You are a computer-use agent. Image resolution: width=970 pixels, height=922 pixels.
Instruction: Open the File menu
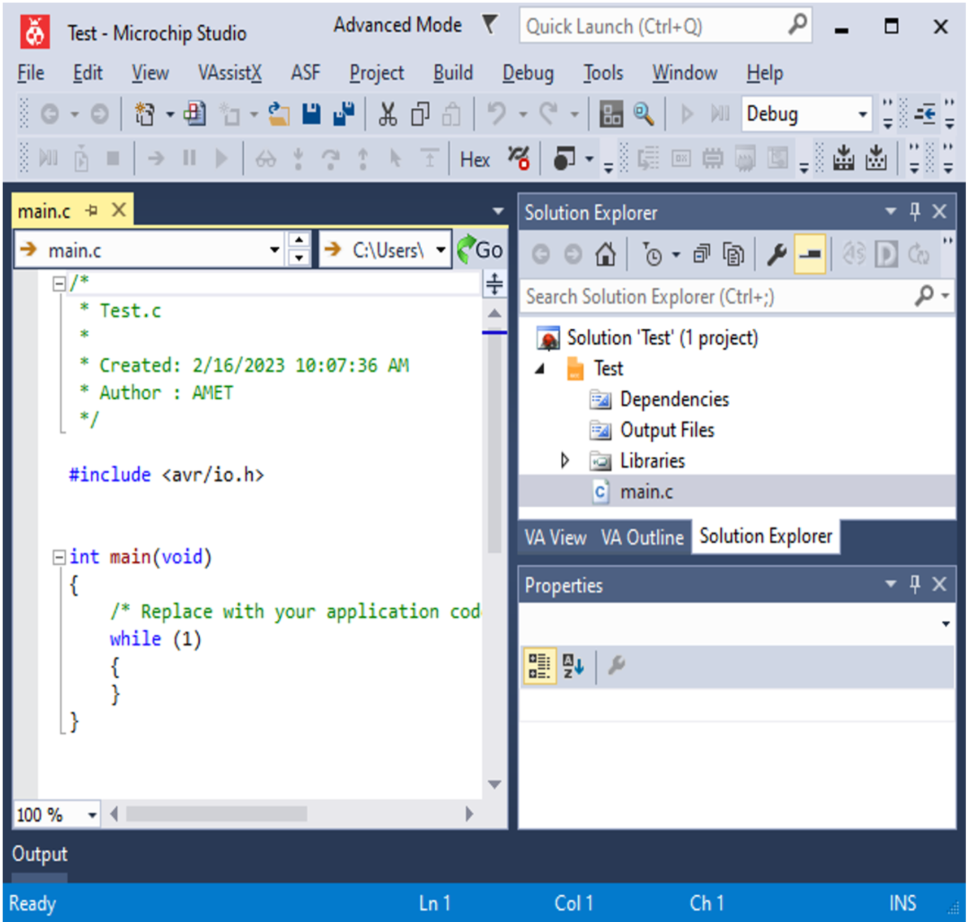31,73
